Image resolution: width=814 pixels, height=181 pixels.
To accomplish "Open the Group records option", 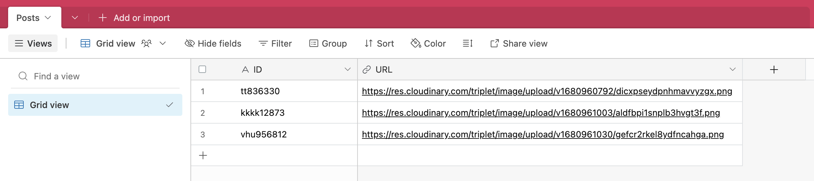I will 328,44.
